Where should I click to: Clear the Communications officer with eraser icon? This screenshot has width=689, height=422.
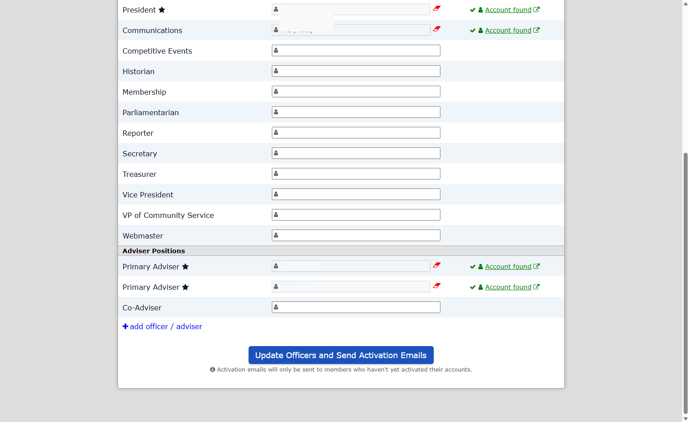(437, 29)
